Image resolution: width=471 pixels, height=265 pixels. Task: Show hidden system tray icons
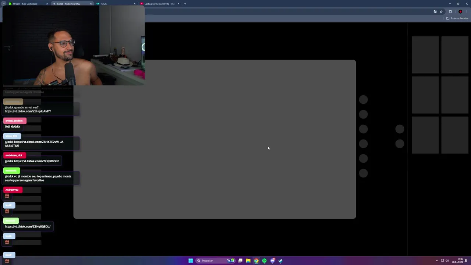437,261
